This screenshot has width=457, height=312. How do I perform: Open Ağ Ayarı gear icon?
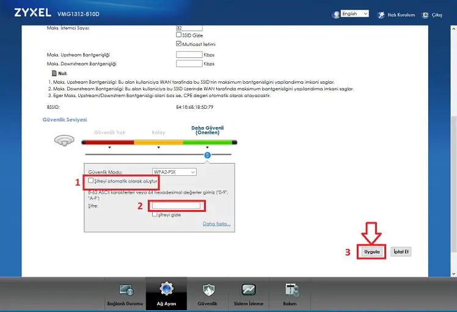[x=166, y=289]
